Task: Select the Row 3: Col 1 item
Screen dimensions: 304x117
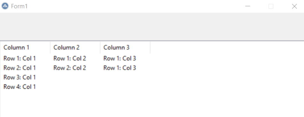Action: click(20, 77)
